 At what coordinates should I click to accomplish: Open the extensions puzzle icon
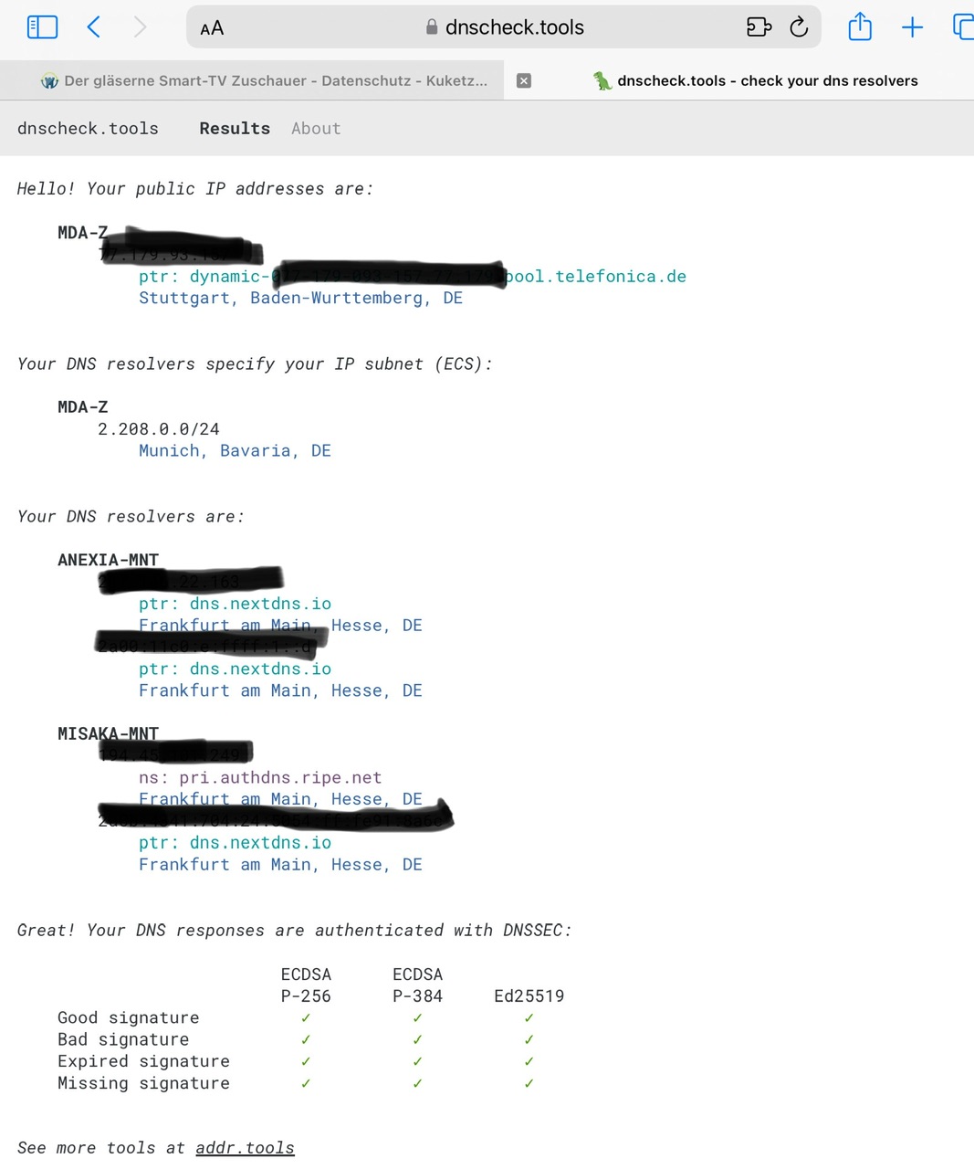click(759, 27)
